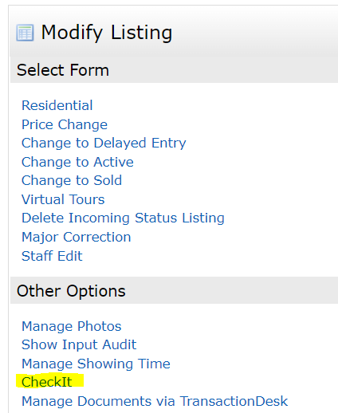Select Change to Sold link
This screenshot has height=413, width=338.
click(x=72, y=180)
